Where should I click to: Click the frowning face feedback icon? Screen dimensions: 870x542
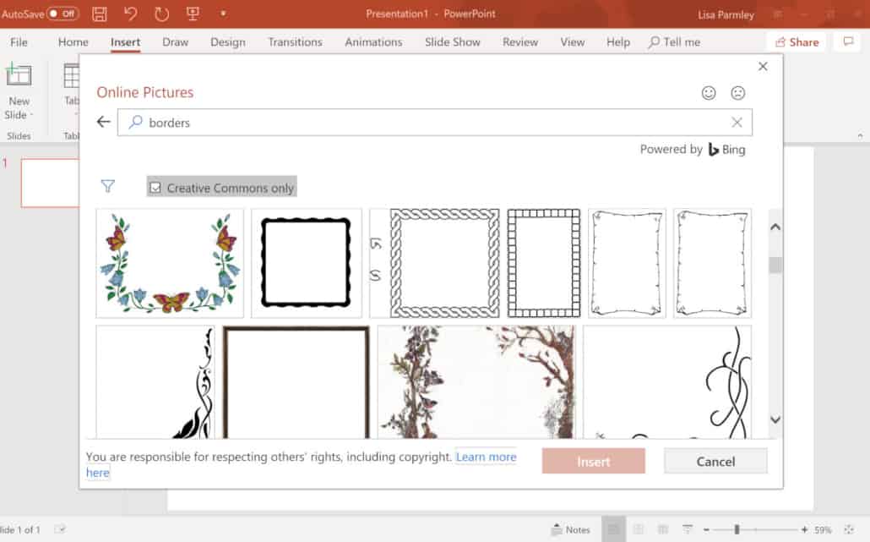(x=738, y=93)
